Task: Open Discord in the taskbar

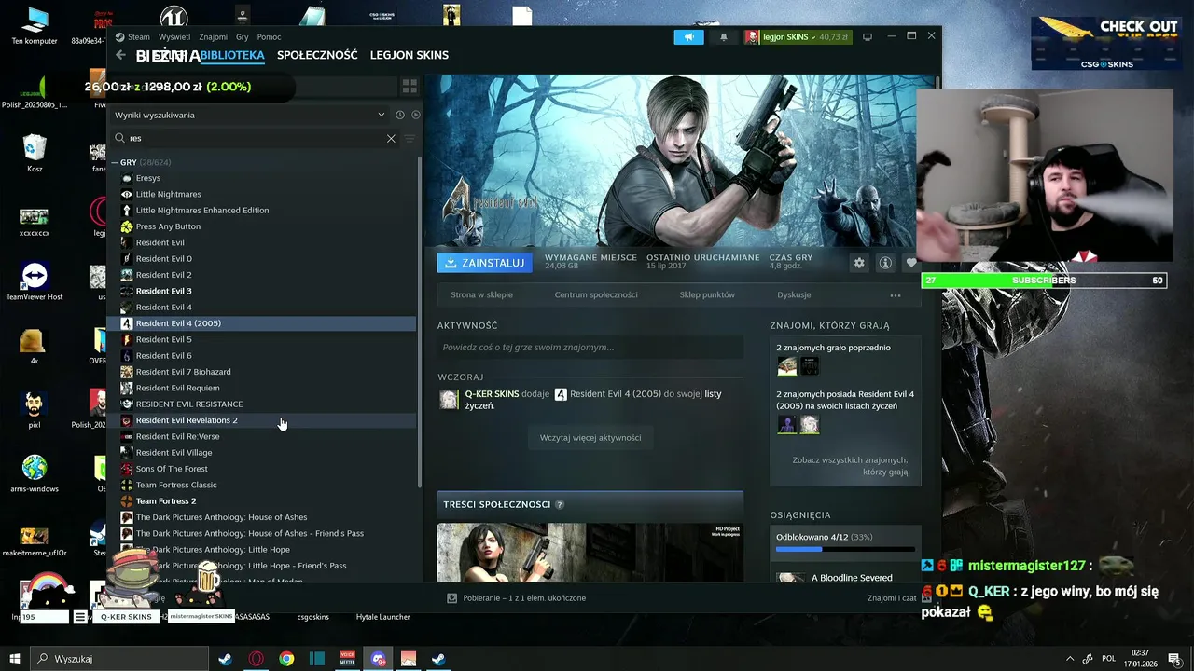Action: pos(378,659)
